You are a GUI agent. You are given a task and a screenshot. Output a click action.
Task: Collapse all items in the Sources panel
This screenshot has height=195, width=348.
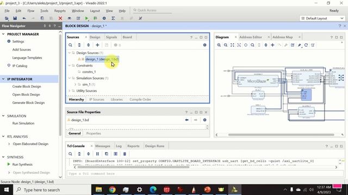pos(79,45)
